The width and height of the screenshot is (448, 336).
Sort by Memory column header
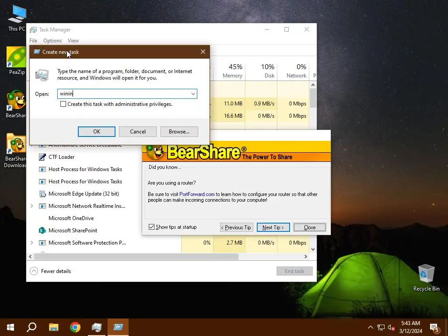click(x=229, y=70)
